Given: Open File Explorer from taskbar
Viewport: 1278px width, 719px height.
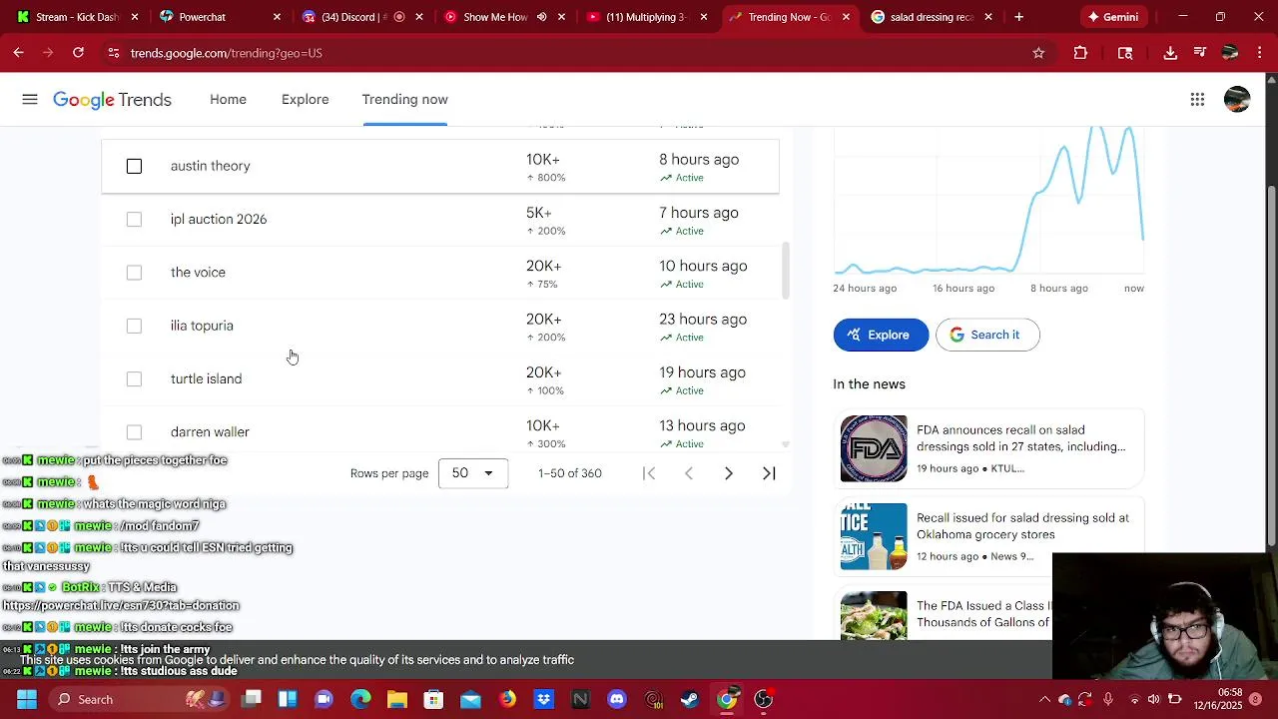Looking at the screenshot, I should point(396,699).
